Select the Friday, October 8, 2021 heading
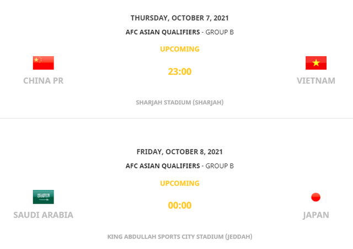353x249 pixels. pyautogui.click(x=179, y=152)
